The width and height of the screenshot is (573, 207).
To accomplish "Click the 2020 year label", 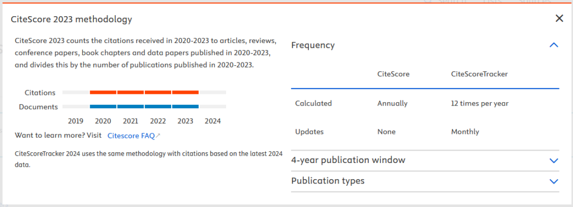I will click(103, 121).
